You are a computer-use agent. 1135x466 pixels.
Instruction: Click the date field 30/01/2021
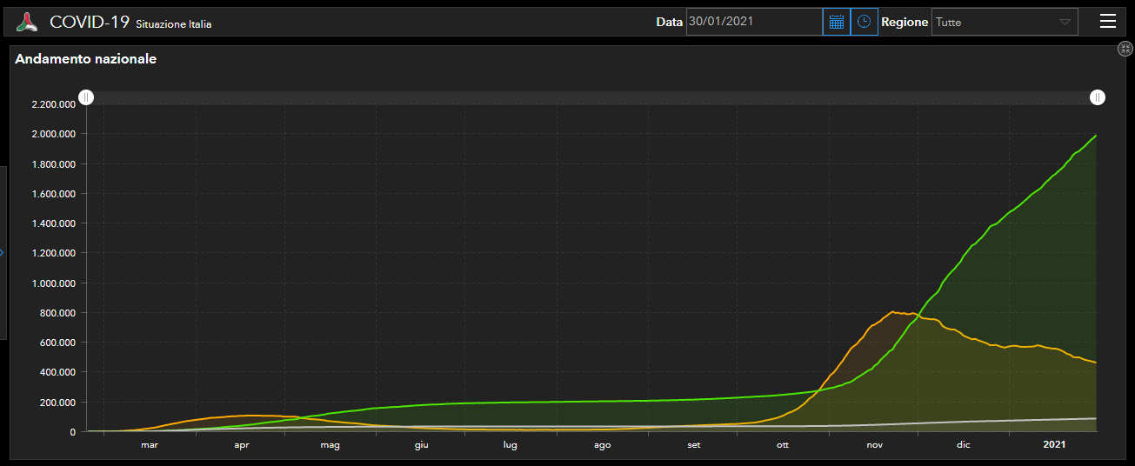(x=753, y=22)
